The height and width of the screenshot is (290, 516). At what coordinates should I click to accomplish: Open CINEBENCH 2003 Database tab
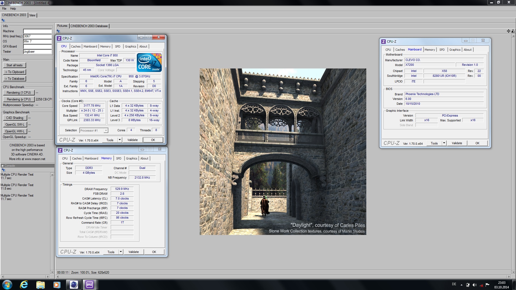89,26
